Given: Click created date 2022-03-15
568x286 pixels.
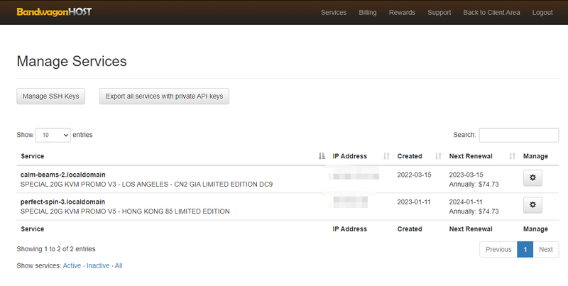Looking at the screenshot, I should pyautogui.click(x=414, y=175).
